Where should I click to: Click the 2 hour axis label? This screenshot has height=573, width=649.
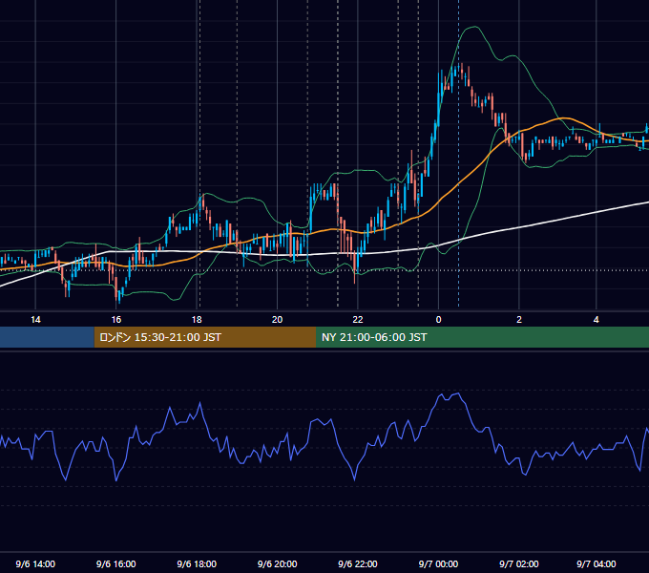(519, 320)
